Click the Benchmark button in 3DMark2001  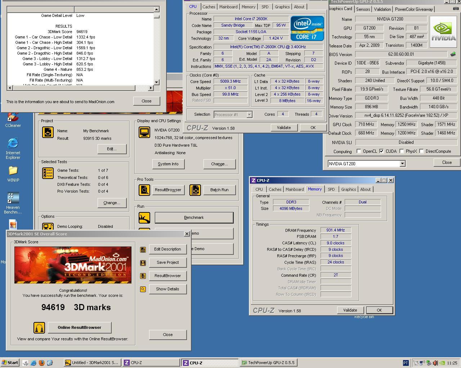(x=194, y=217)
